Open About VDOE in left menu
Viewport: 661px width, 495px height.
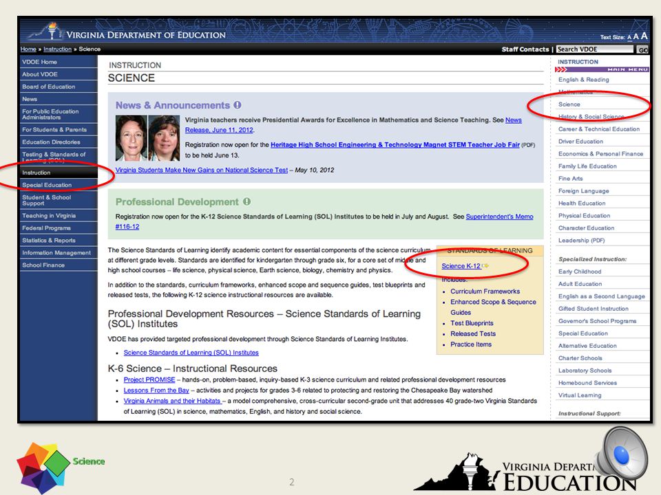click(x=59, y=74)
